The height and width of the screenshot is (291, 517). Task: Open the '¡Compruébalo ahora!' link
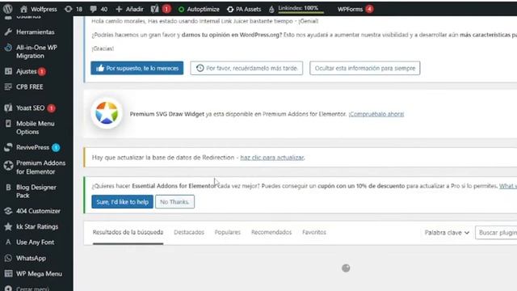[x=376, y=114]
